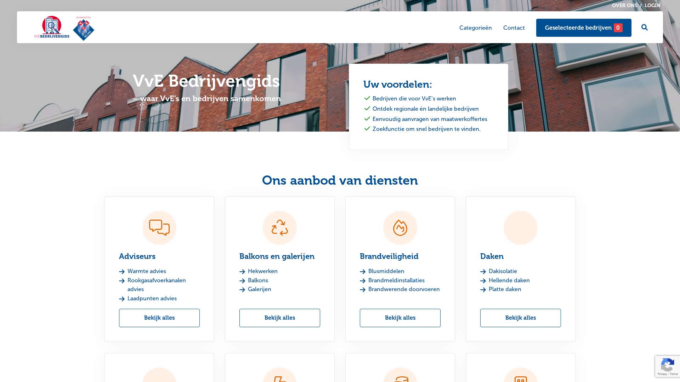
Task: Click Bekijk alles under Brandveiligheid
Action: 400,318
